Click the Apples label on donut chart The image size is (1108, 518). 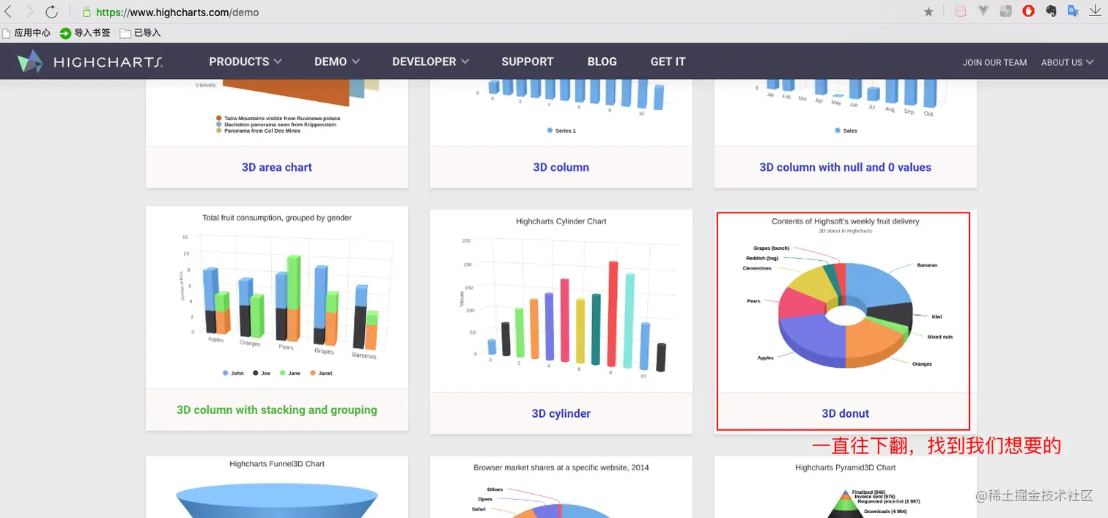766,358
